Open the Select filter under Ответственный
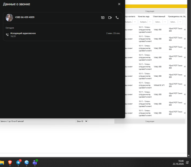This screenshot has width=191, height=167. [x=161, y=22]
